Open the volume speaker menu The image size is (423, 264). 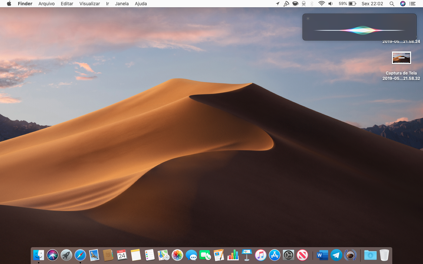pyautogui.click(x=330, y=4)
